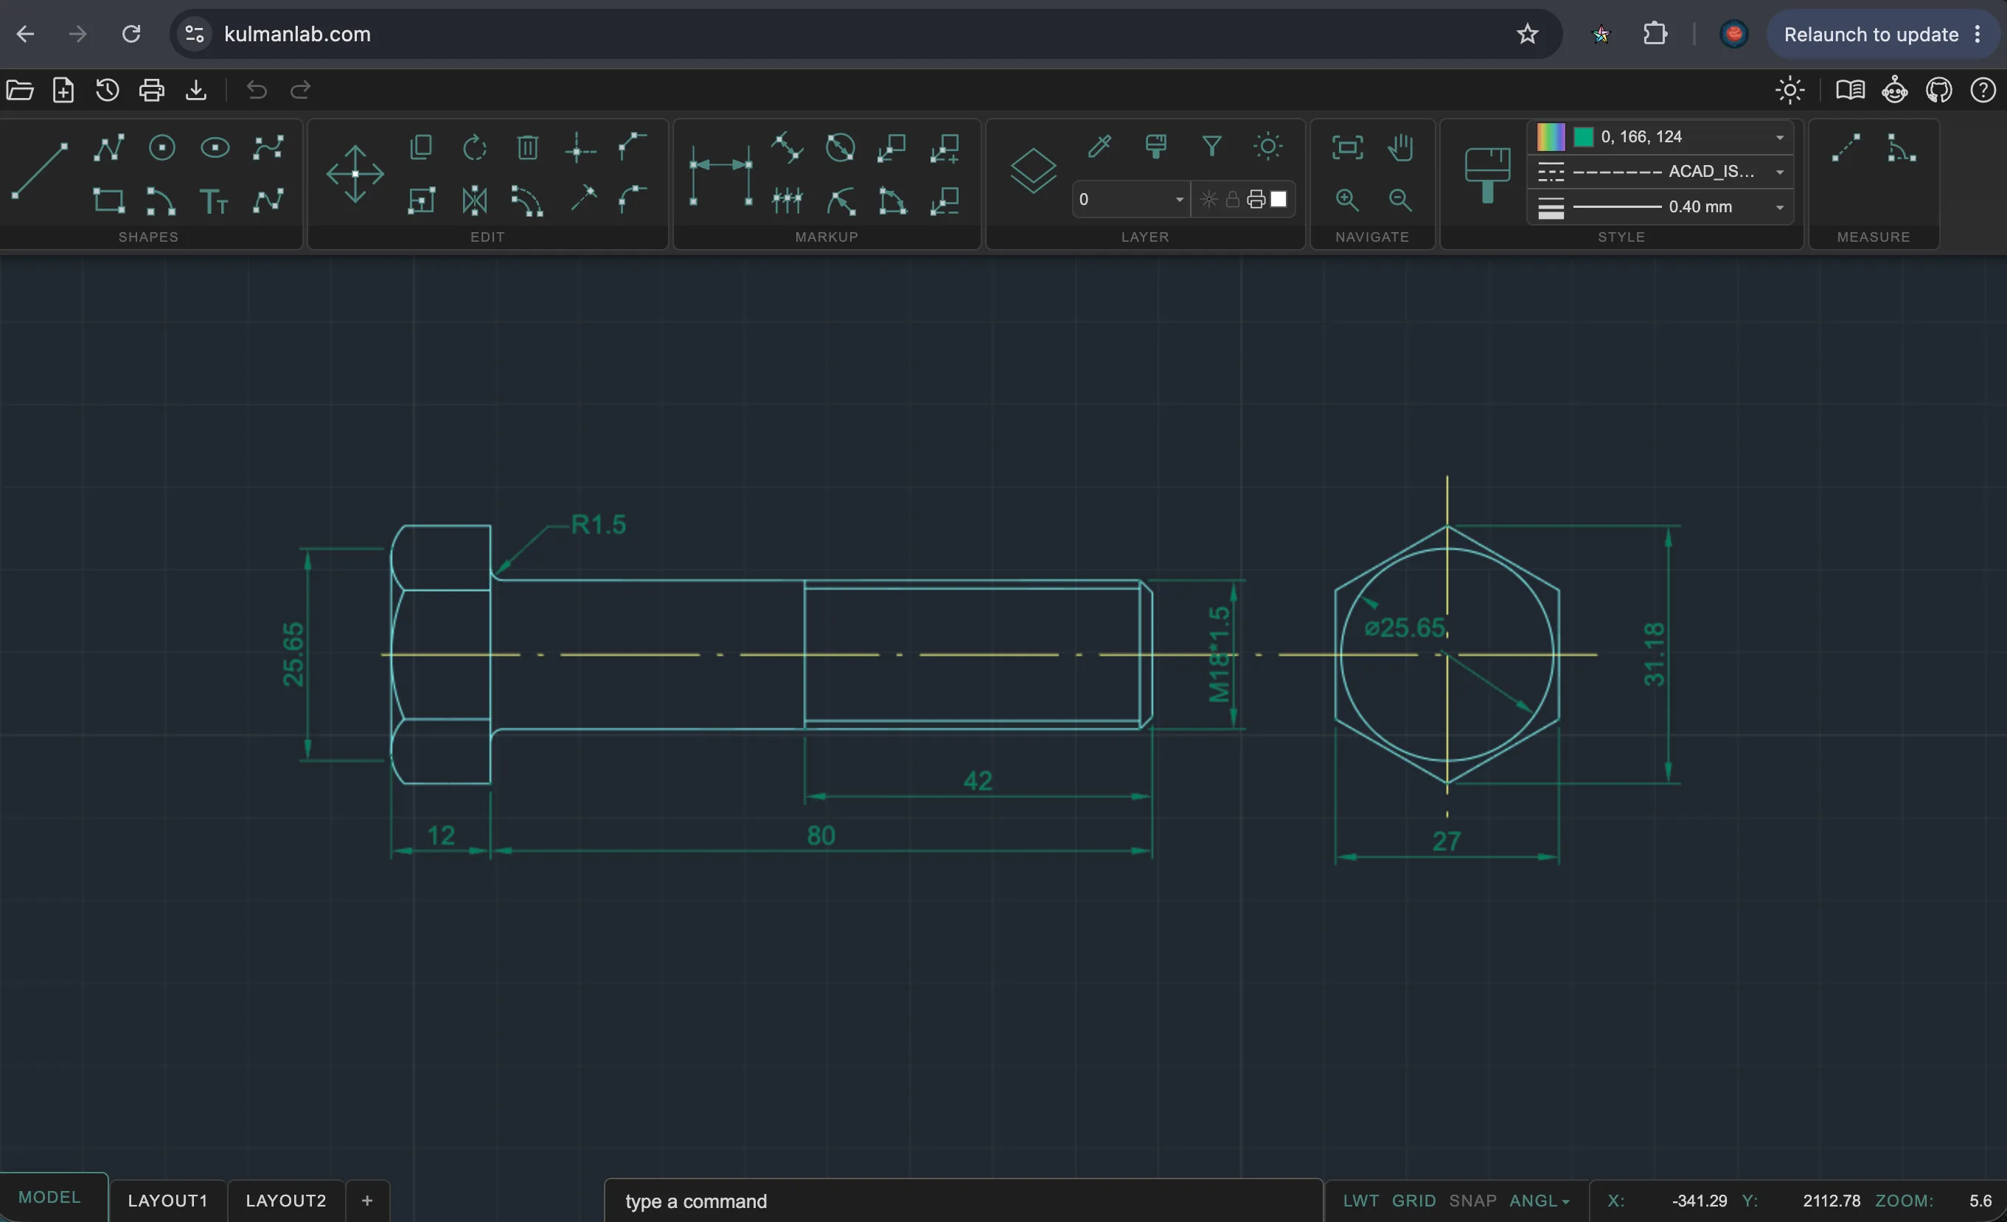Open the ACAD_IS linetype dropdown

point(1660,172)
